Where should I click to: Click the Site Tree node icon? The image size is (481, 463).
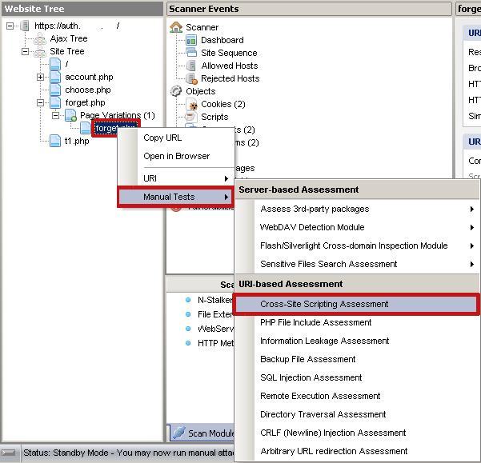point(40,52)
